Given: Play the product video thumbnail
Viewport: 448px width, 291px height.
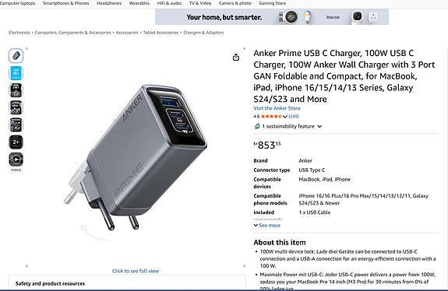Looking at the screenshot, I should point(16,160).
